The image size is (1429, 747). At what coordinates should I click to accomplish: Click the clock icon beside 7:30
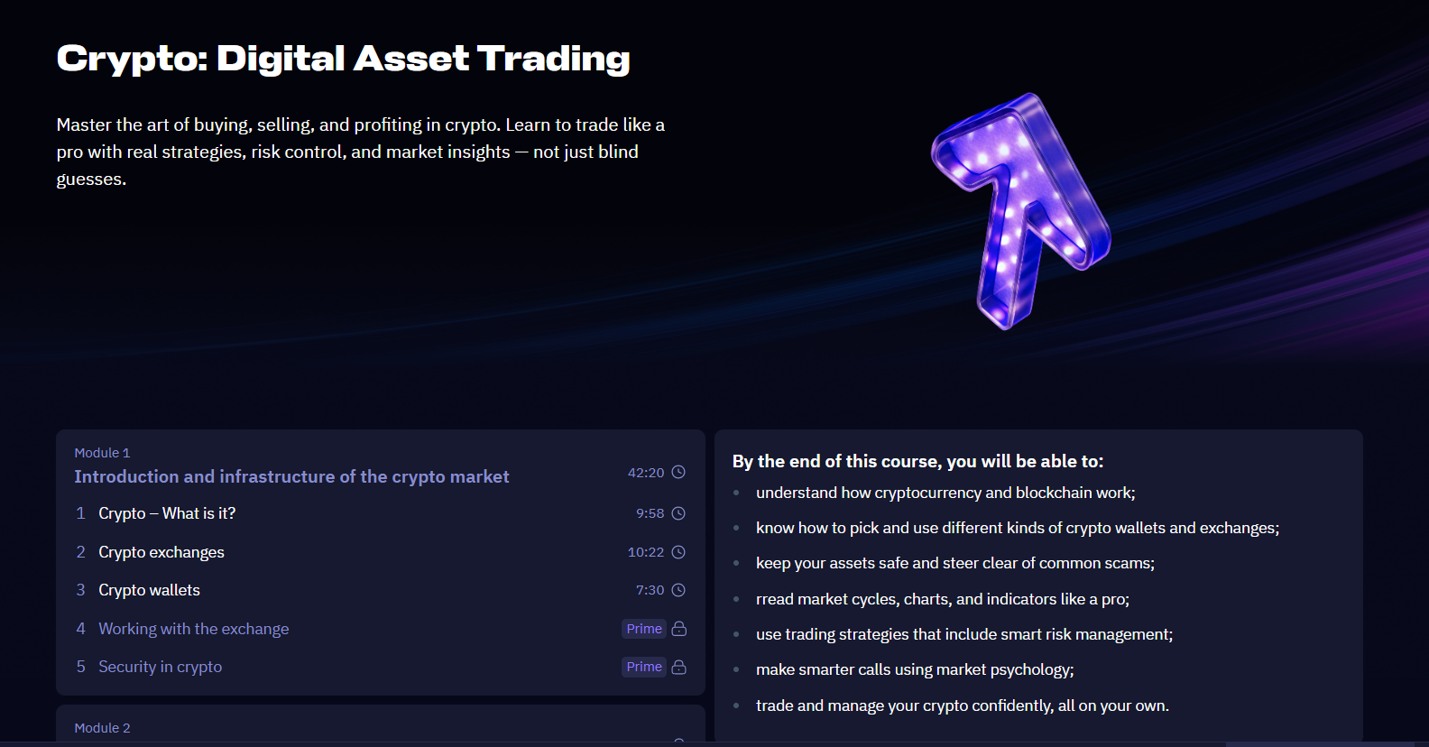tap(679, 590)
